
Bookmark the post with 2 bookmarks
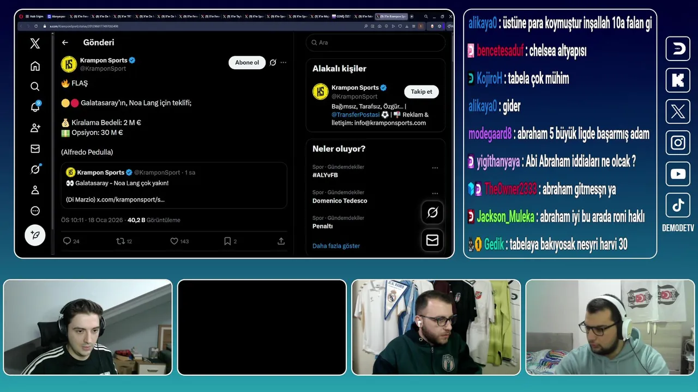coord(231,241)
